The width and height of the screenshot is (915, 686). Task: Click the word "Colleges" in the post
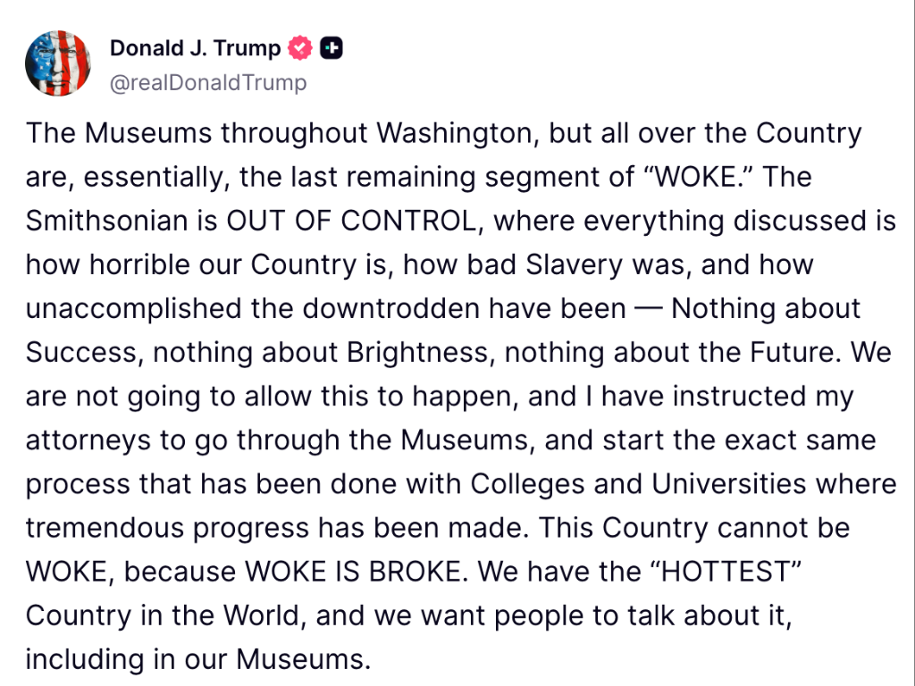[x=527, y=484]
